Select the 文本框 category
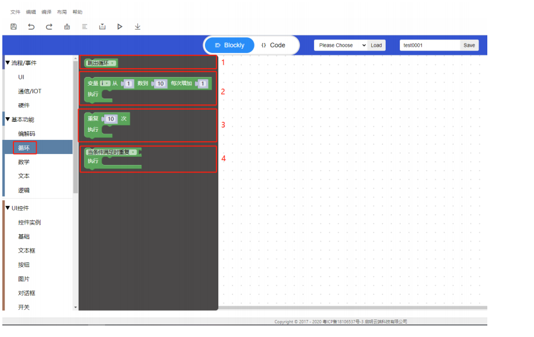Screen dimensions: 534x337 (27, 251)
